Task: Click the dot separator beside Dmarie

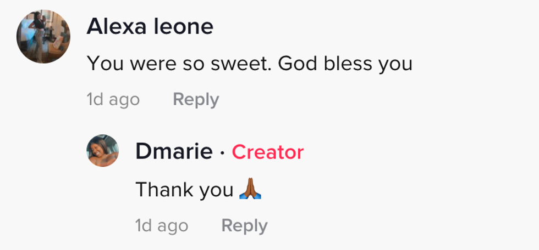Action: point(222,152)
